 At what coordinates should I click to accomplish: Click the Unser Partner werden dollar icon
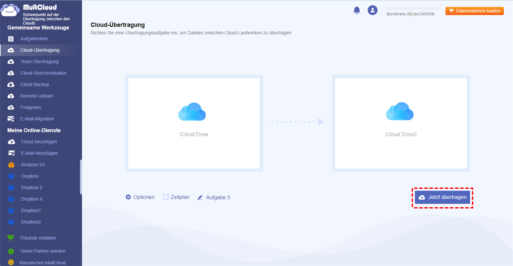point(11,252)
